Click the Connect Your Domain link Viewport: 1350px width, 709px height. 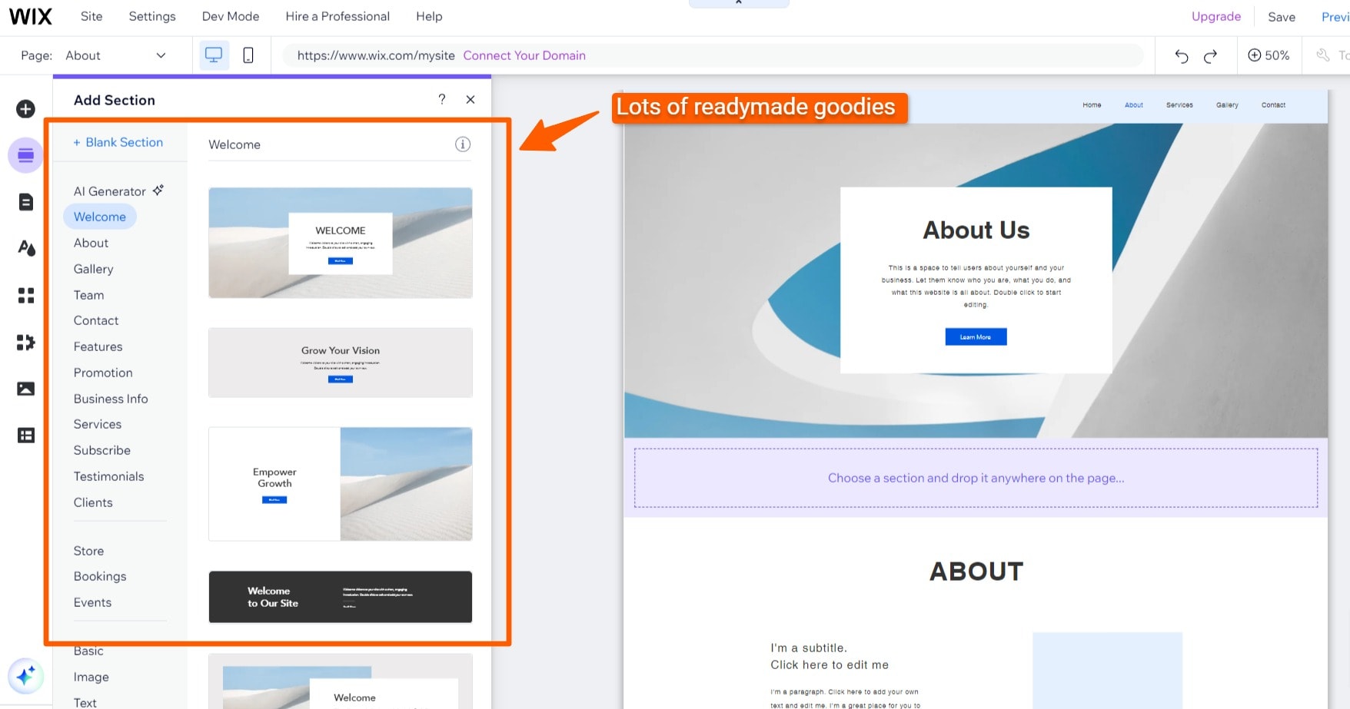point(524,55)
